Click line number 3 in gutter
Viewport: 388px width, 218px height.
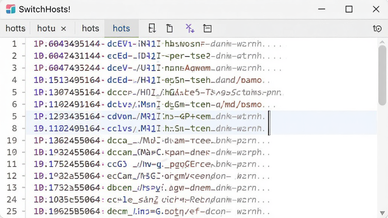pos(14,68)
